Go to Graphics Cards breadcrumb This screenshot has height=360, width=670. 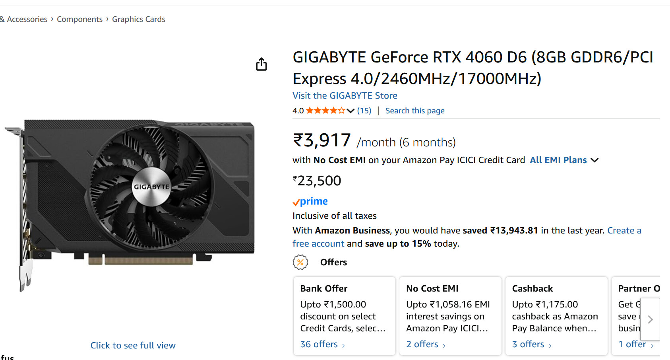click(x=139, y=19)
